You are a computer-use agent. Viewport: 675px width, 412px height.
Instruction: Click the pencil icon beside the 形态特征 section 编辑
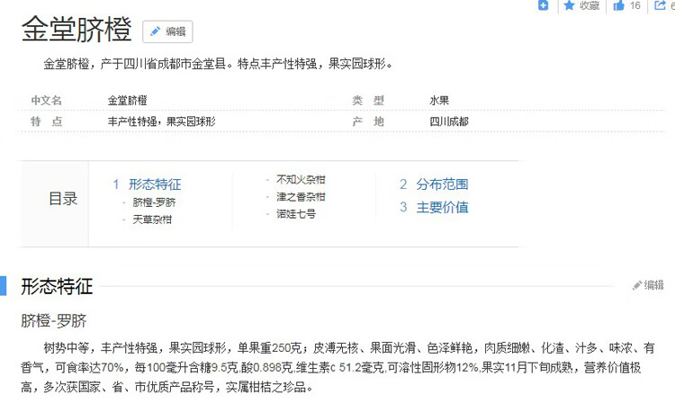[x=637, y=285]
